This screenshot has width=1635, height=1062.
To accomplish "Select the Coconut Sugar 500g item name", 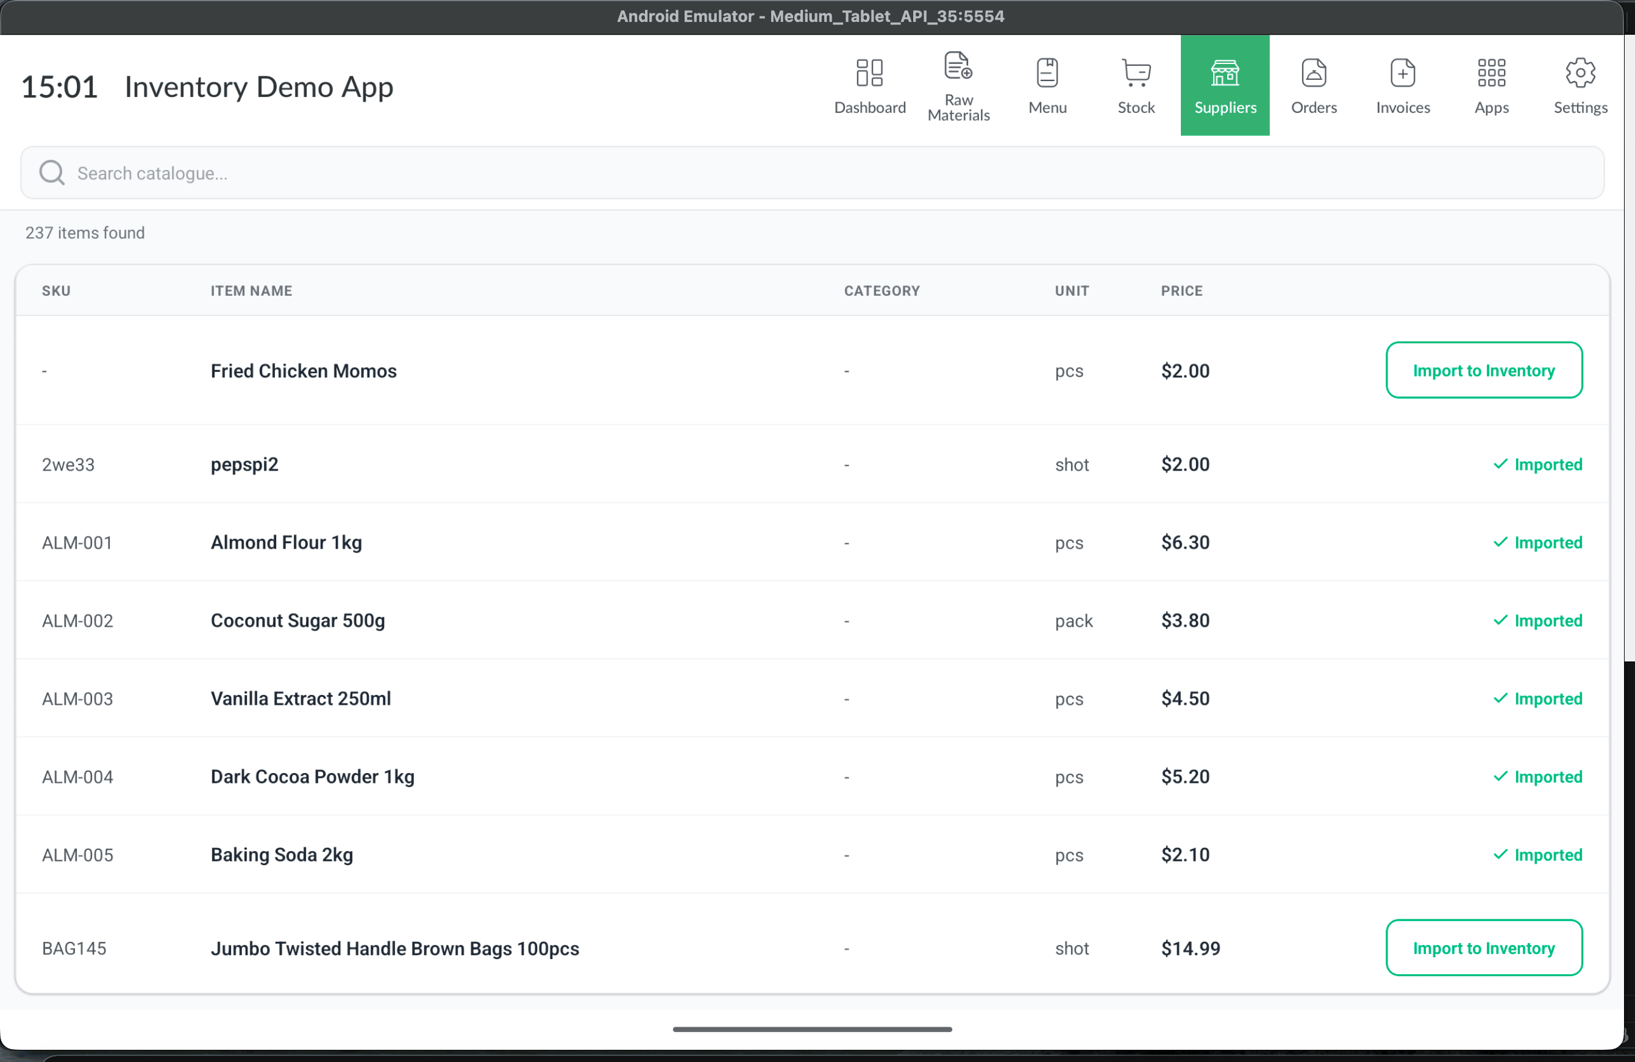I will [x=297, y=621].
